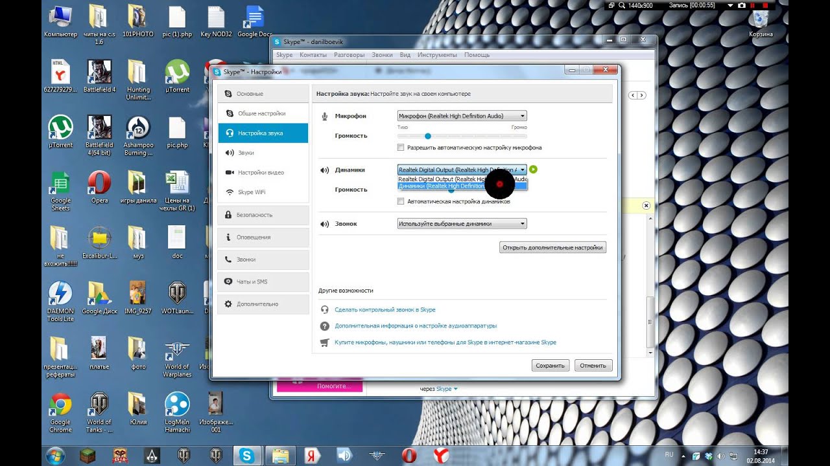Image resolution: width=830 pixels, height=466 pixels.
Task: Select the World of Warplanes desktop shortcut
Action: (177, 357)
